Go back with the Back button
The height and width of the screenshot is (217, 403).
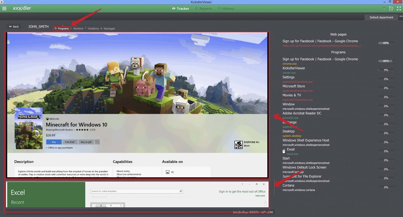pos(14,26)
